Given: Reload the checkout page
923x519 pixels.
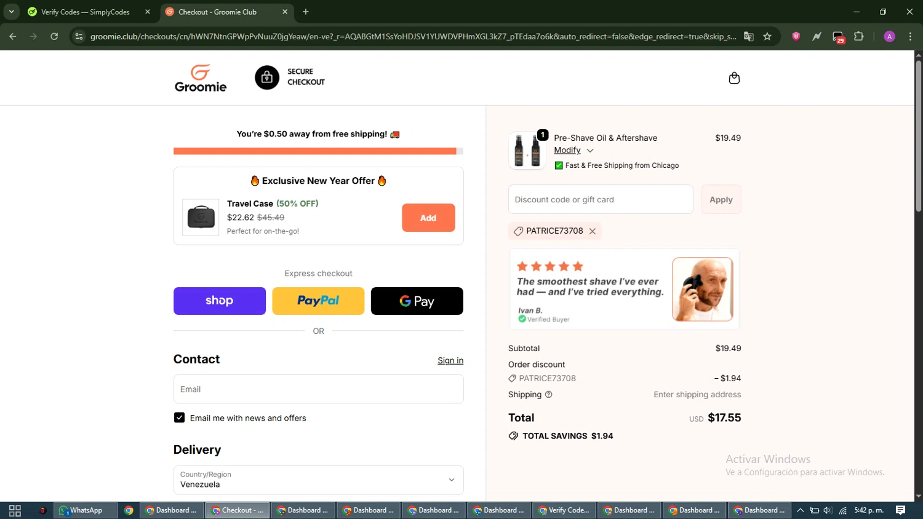Looking at the screenshot, I should [x=54, y=36].
